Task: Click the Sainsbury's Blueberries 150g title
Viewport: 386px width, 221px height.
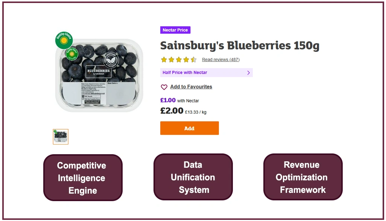Action: (240, 46)
